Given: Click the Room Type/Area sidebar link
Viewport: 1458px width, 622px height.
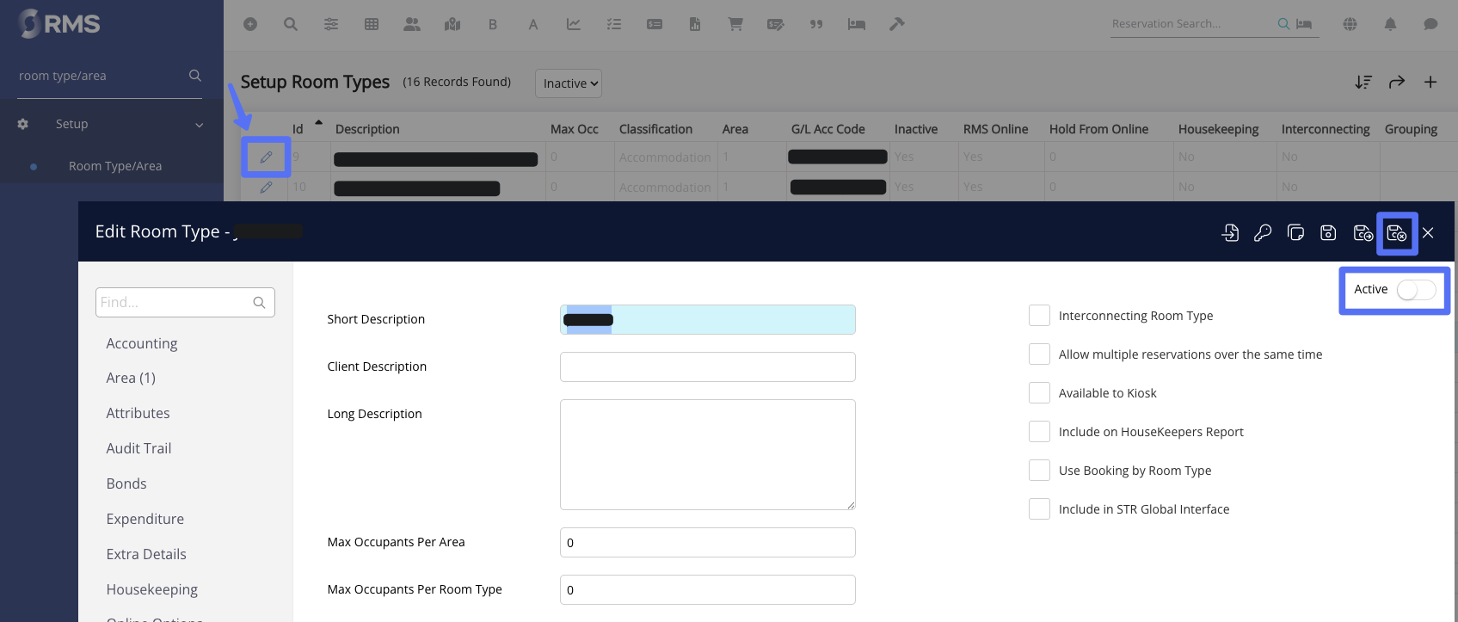Looking at the screenshot, I should pos(115,166).
